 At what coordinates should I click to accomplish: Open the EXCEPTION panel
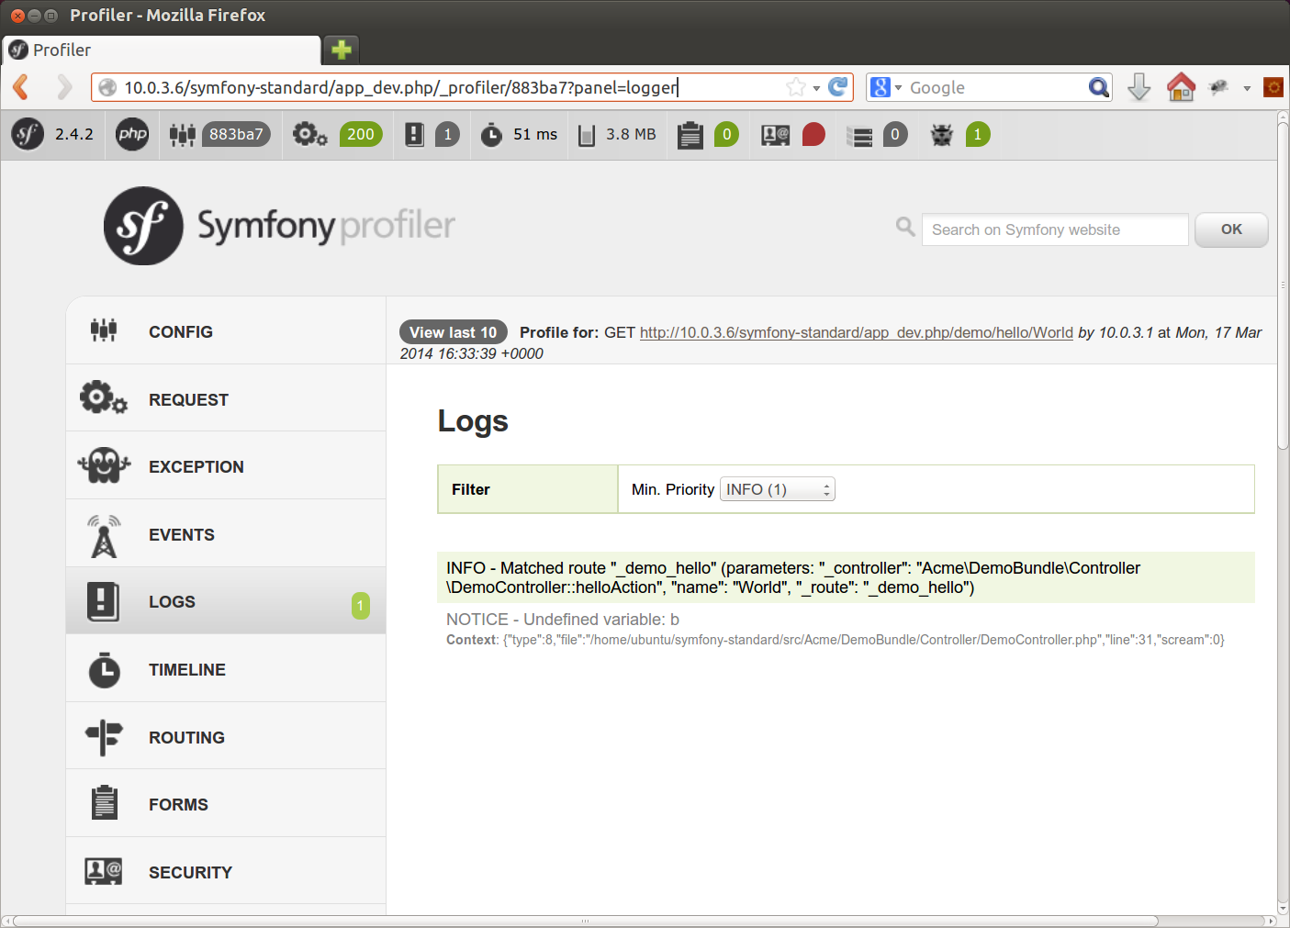(x=226, y=466)
